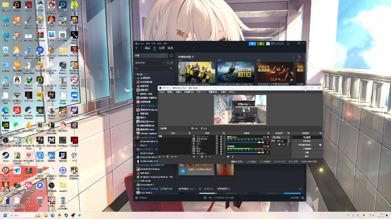The height and width of the screenshot is (219, 391).
Task: Toggle lock of first OBS source row
Action: tap(221, 136)
